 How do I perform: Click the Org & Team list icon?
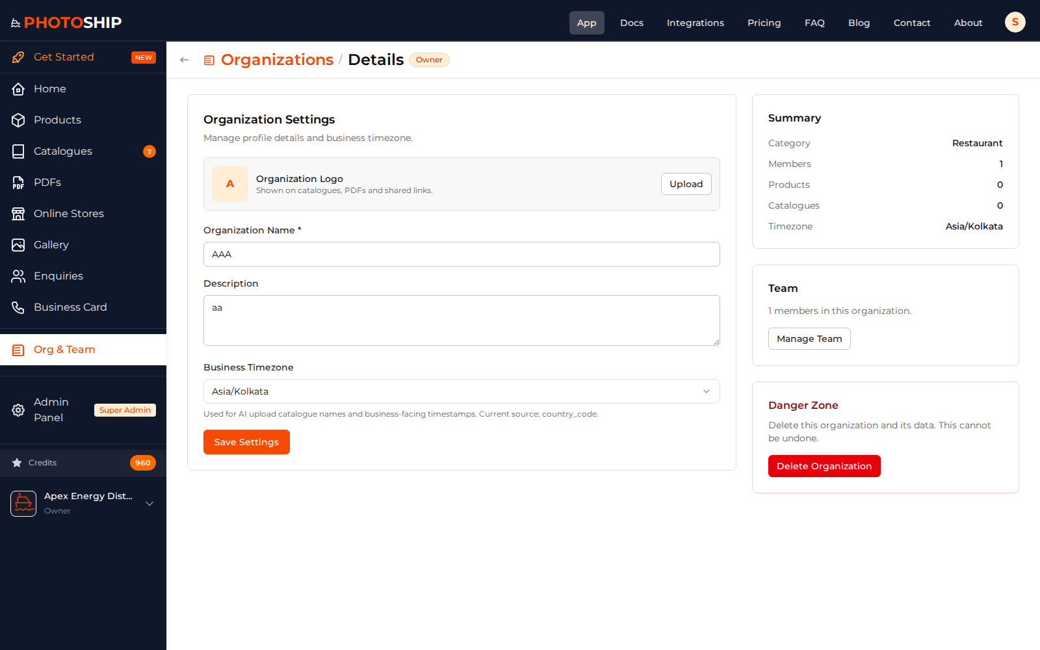click(x=18, y=350)
